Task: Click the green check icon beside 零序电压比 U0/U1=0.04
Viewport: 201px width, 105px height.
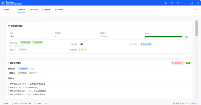Action: pos(8,83)
